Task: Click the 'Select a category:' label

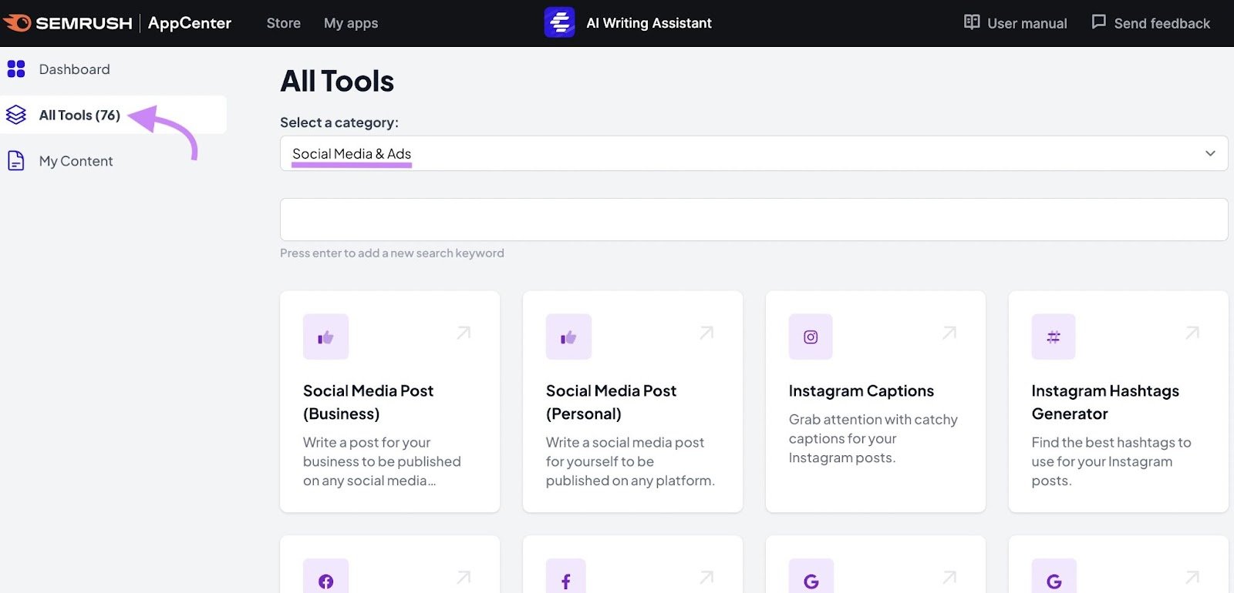Action: [339, 122]
